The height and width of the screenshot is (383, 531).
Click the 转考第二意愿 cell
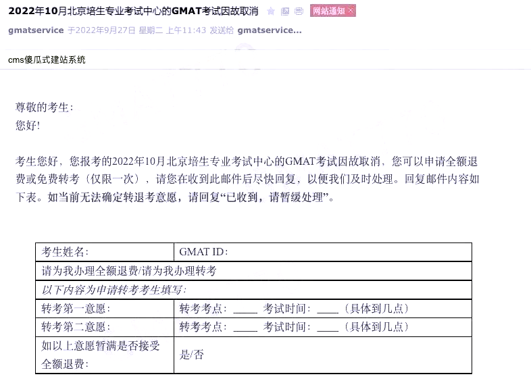click(105, 327)
